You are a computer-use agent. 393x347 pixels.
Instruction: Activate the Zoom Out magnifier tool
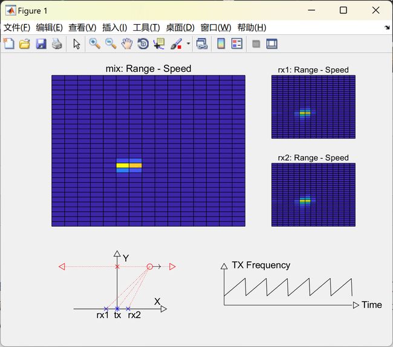(x=111, y=44)
